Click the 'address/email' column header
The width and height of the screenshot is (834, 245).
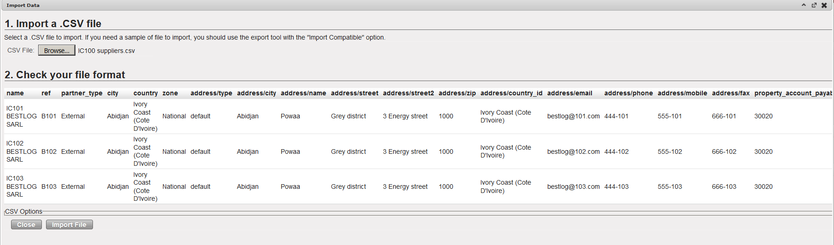(x=569, y=93)
